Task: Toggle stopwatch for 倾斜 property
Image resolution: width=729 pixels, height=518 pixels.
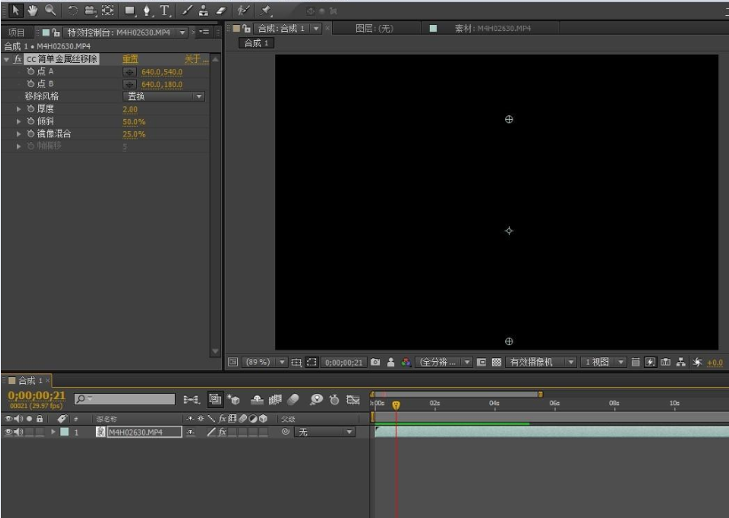Action: click(x=31, y=122)
